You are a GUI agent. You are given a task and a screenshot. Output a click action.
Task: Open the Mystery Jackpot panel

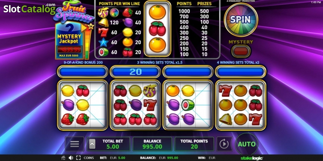[x=69, y=40]
